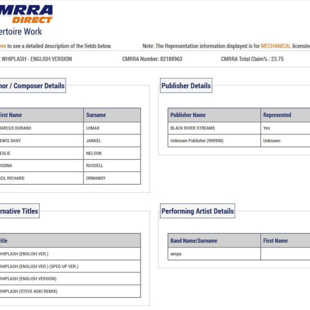This screenshot has height=310, width=310.
Task: Select the WHIPLASH (ENGLISH VERSION) title row
Action: tap(70, 279)
